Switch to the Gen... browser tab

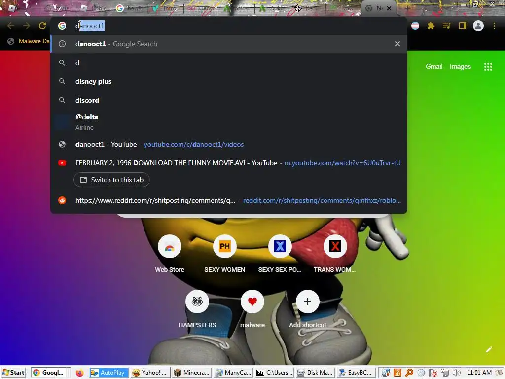click(201, 8)
